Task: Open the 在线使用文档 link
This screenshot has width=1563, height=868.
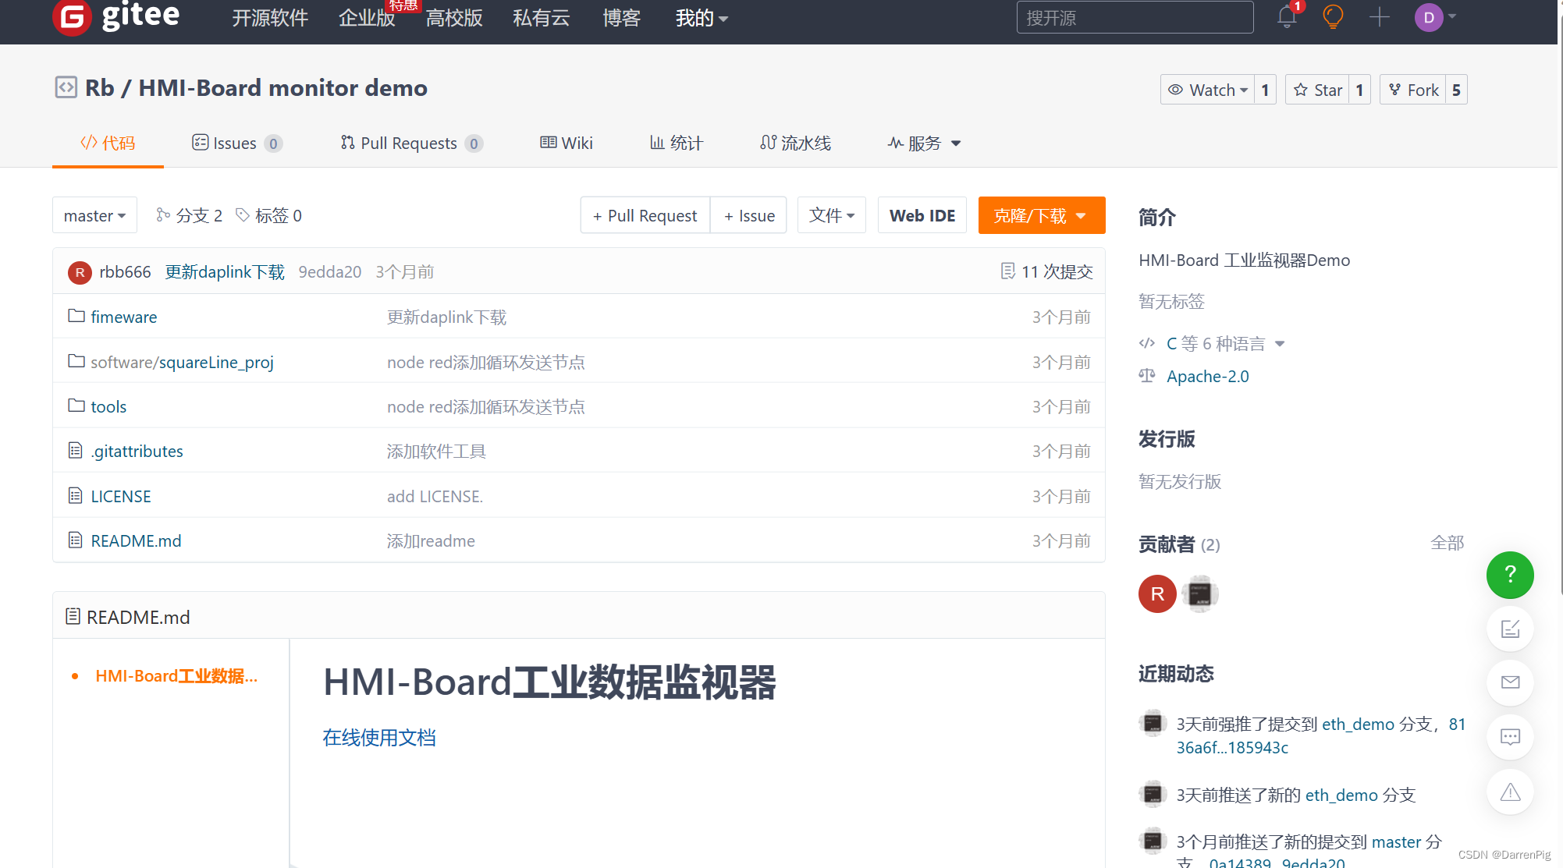Action: (379, 737)
